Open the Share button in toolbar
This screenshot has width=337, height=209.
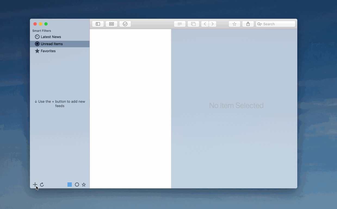pyautogui.click(x=248, y=24)
